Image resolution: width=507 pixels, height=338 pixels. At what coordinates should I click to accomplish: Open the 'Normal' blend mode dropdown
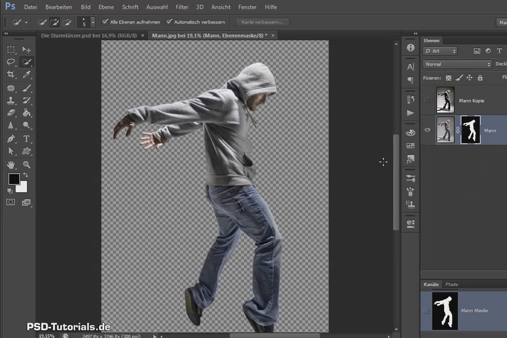tap(458, 64)
